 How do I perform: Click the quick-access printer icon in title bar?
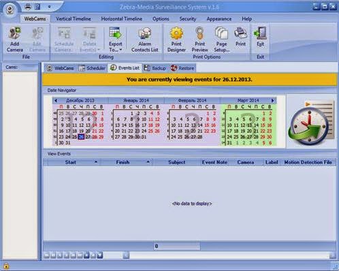pos(28,7)
